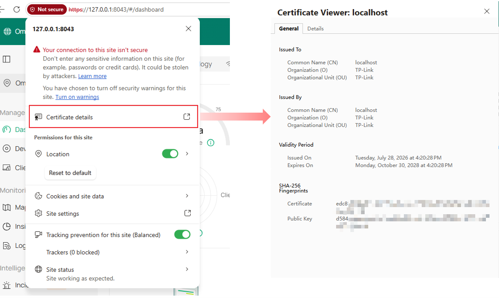Click the tracking prevention icon

pos(38,235)
